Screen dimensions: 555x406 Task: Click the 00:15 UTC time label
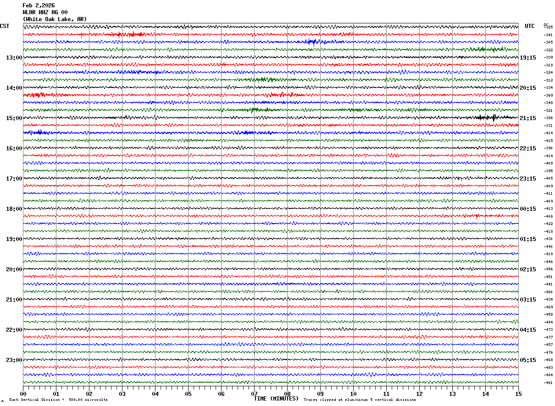(528, 209)
